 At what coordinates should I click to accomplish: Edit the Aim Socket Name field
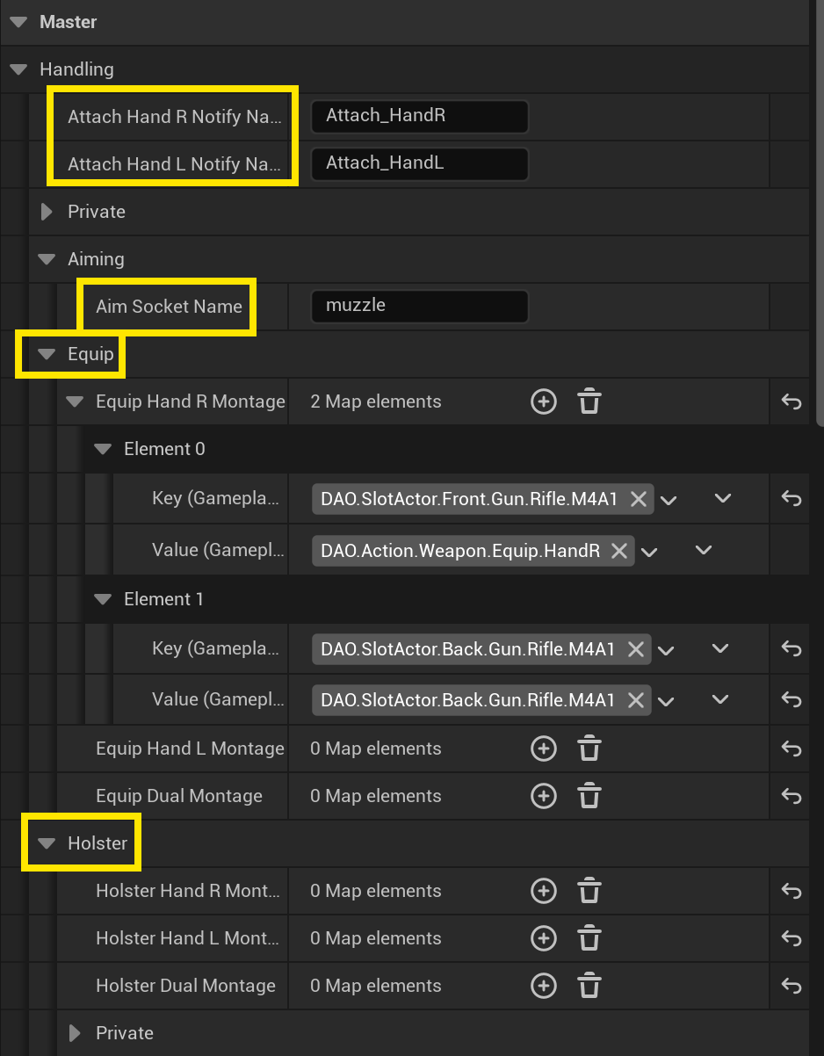pyautogui.click(x=419, y=307)
